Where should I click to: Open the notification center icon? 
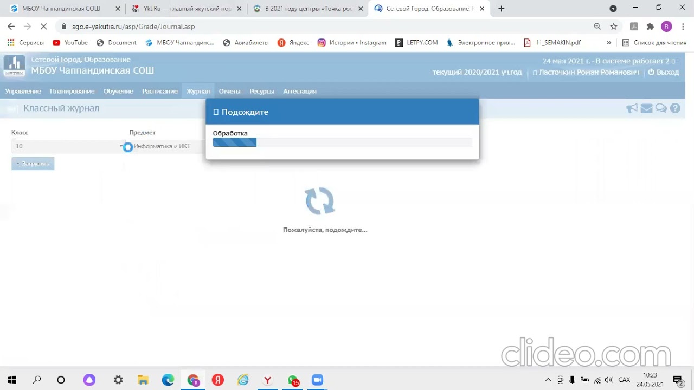(678, 380)
